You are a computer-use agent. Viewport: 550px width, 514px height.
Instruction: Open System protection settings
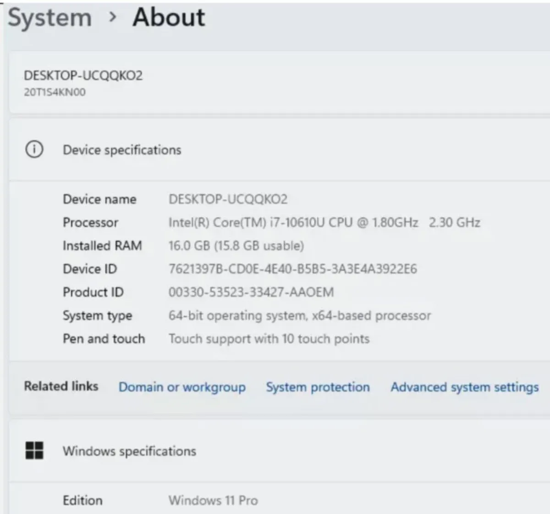click(x=318, y=387)
